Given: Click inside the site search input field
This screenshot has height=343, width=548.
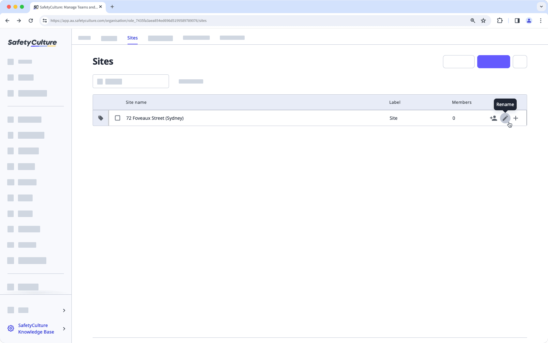Looking at the screenshot, I should [x=130, y=81].
